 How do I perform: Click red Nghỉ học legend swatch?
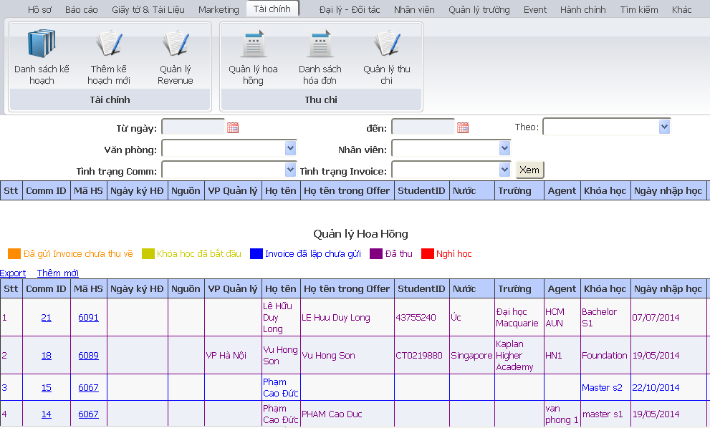tap(428, 254)
